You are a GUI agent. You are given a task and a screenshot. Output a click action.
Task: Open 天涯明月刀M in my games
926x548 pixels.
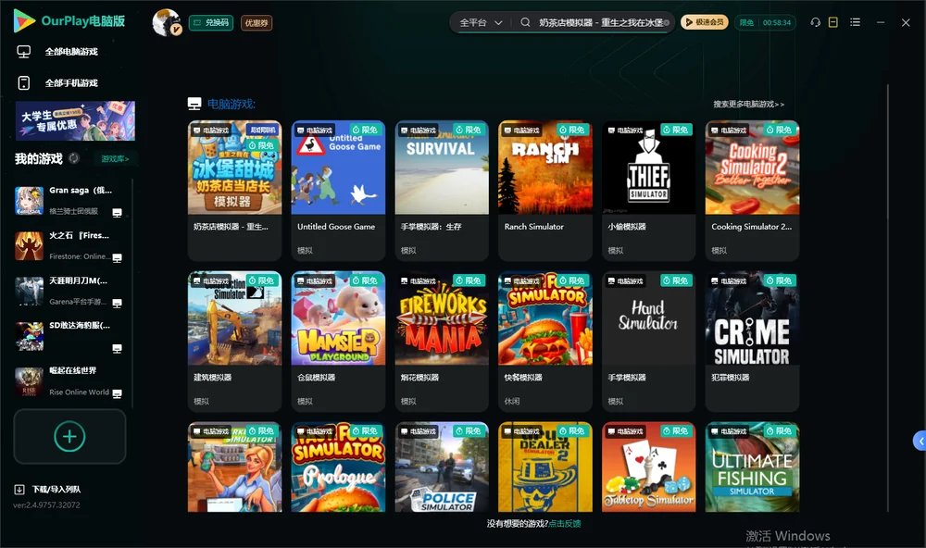(x=69, y=291)
